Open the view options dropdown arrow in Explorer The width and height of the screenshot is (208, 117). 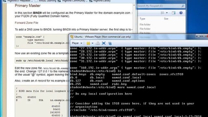(167, 13)
